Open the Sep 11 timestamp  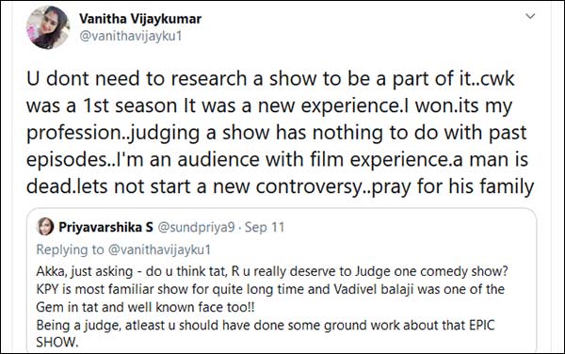(x=265, y=227)
